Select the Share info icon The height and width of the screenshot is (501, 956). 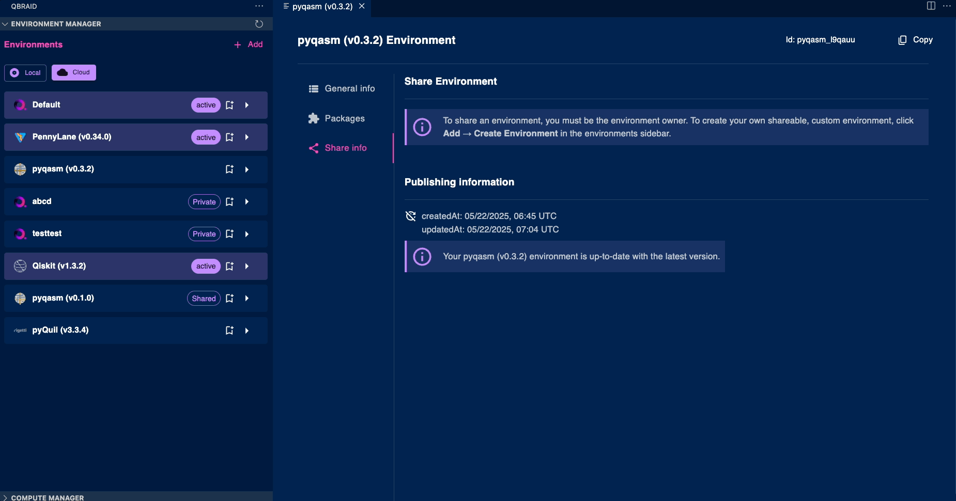tap(314, 148)
